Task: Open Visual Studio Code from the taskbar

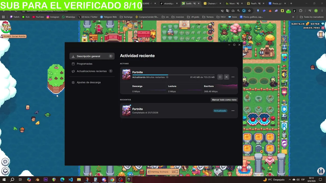Action: 71,180
